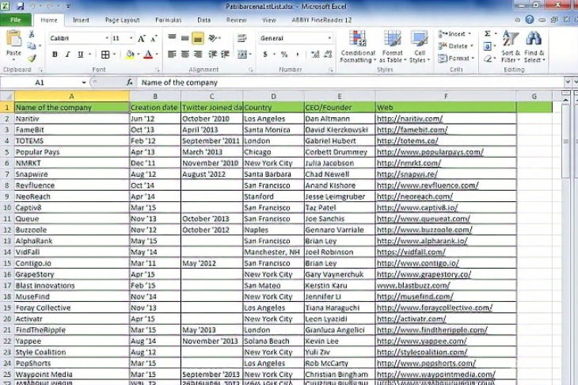The height and width of the screenshot is (385, 578).
Task: Open the General number format dropdown
Action: tap(329, 38)
